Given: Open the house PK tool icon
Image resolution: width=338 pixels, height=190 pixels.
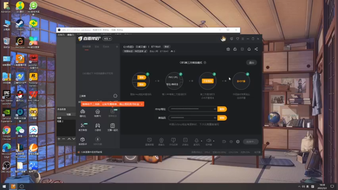Looking at the screenshot, I should click(98, 111).
